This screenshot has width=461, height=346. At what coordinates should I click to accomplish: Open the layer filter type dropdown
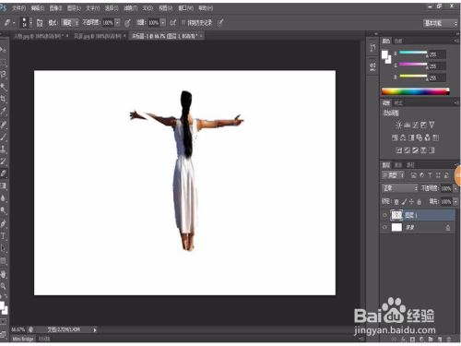393,175
